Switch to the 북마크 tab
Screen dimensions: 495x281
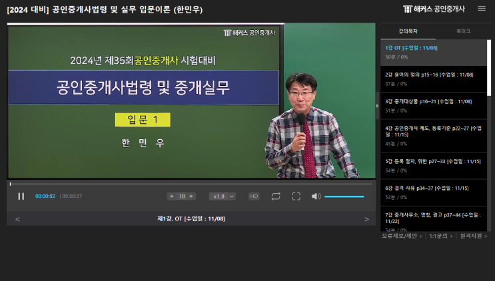pyautogui.click(x=463, y=31)
